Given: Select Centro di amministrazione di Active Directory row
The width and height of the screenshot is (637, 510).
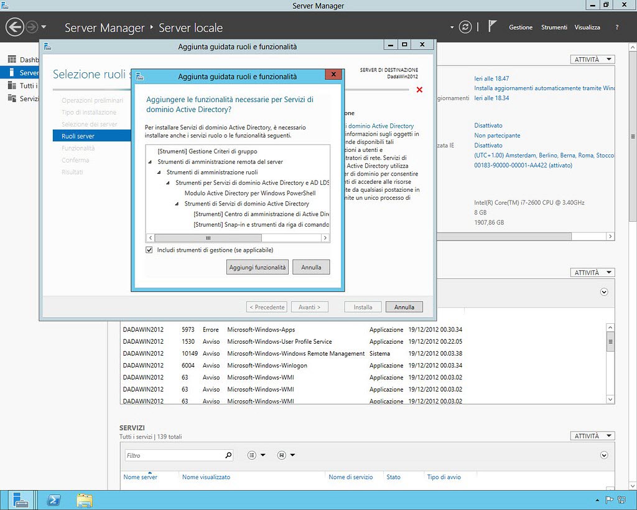Looking at the screenshot, I should (x=261, y=214).
